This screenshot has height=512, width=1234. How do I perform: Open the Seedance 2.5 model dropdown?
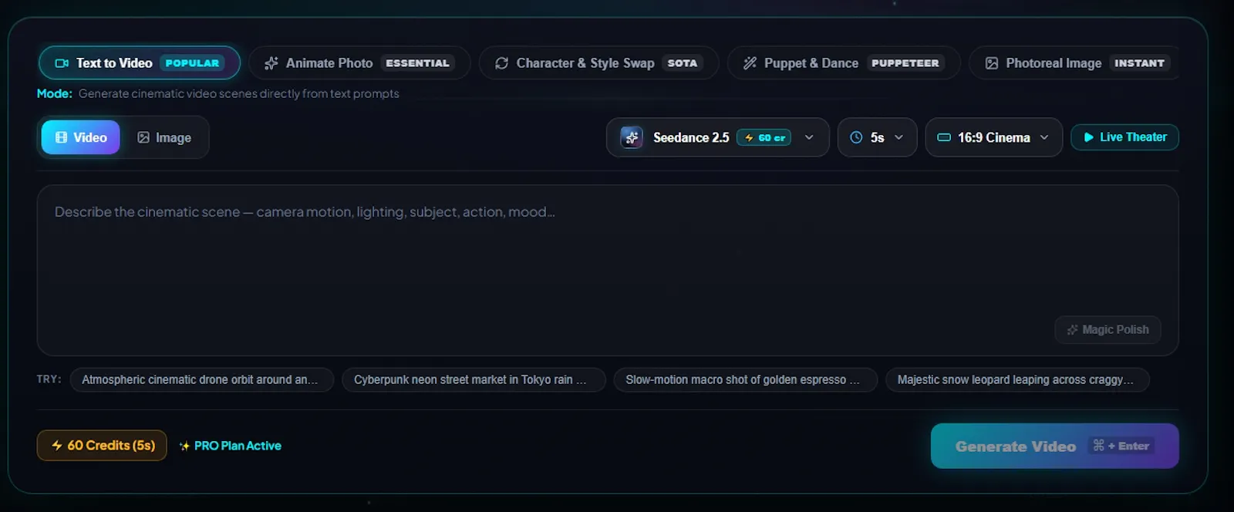point(717,137)
